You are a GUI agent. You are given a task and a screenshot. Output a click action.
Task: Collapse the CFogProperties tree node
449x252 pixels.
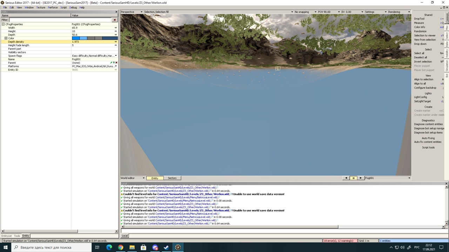[3, 24]
